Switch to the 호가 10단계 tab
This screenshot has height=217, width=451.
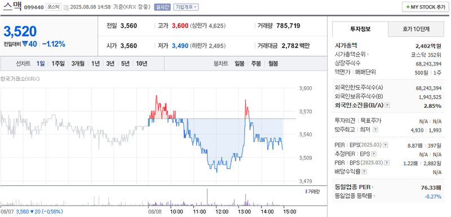(x=416, y=29)
